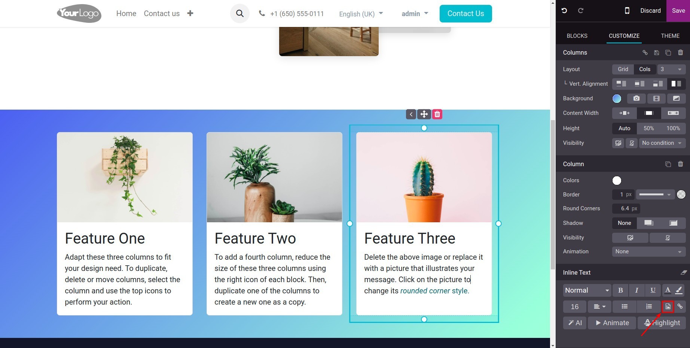Set block height to 50%
This screenshot has height=348, width=690.
click(x=649, y=128)
